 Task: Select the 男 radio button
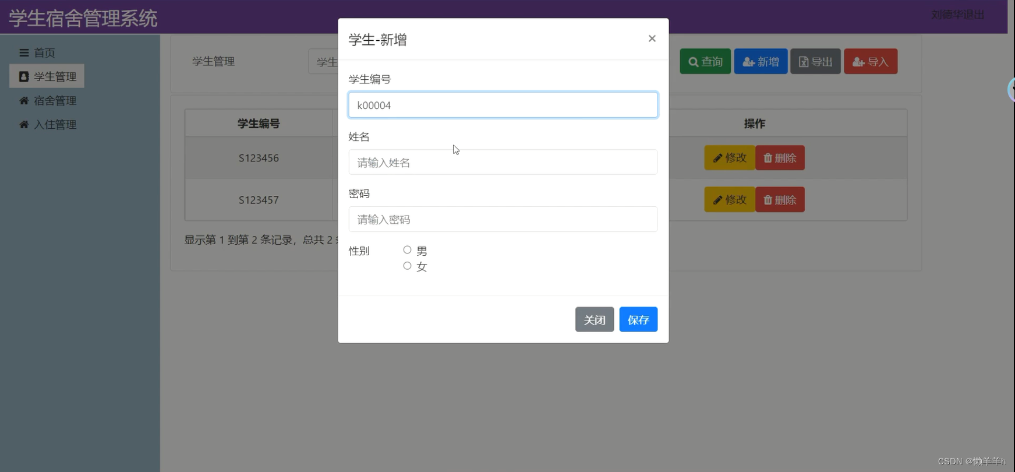(x=407, y=250)
